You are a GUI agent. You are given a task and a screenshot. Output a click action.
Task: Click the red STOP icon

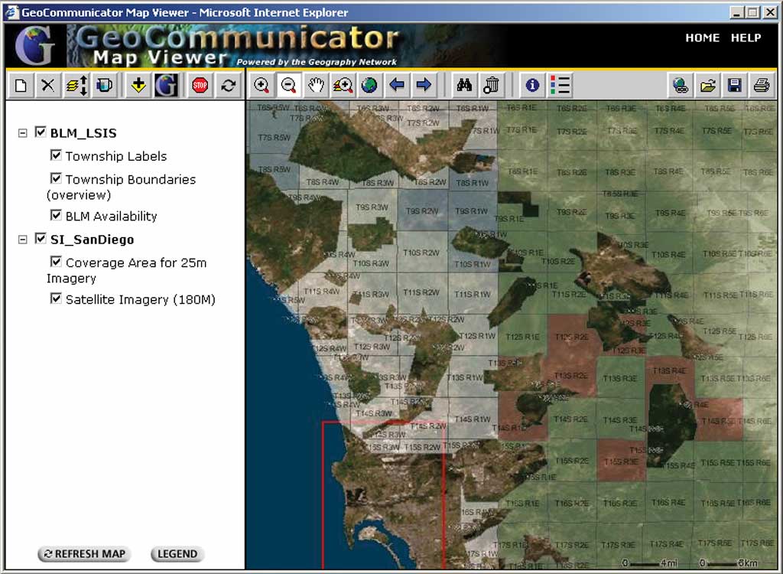point(200,86)
